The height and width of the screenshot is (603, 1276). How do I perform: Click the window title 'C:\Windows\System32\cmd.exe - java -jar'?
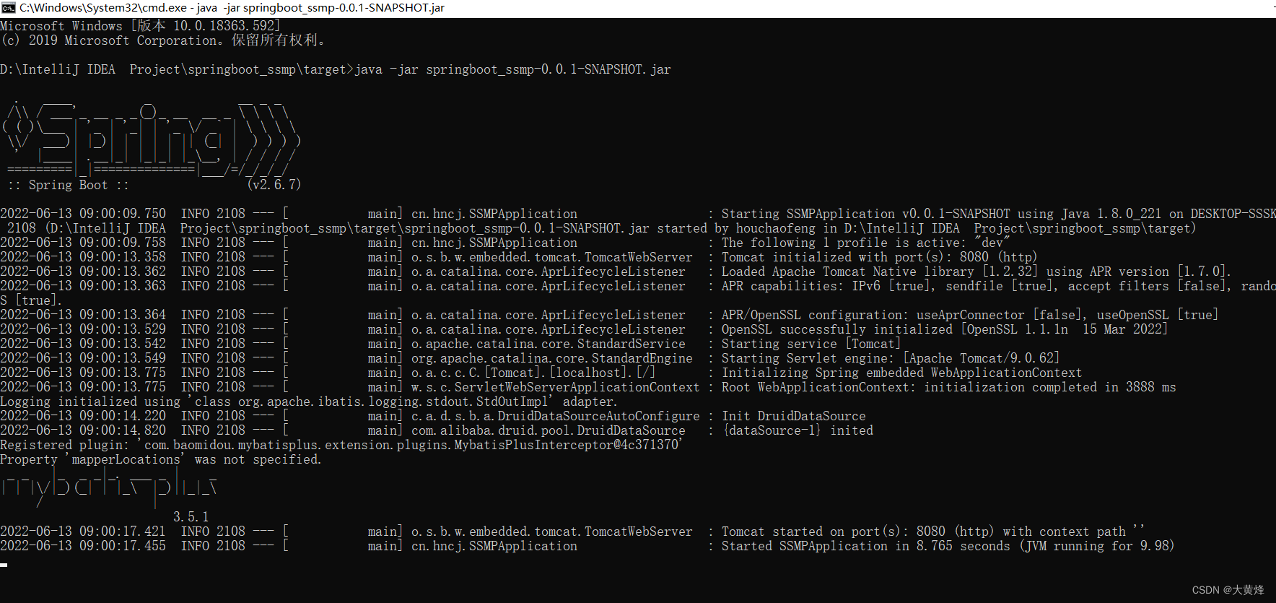pyautogui.click(x=232, y=8)
